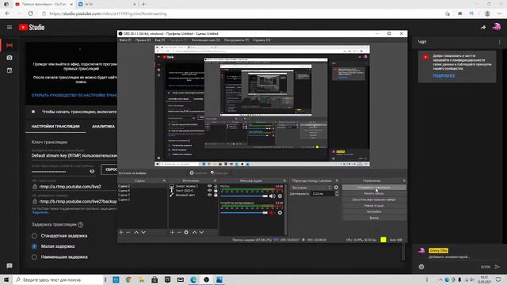The image size is (507, 285).
Task: Show hidden system tray icons chevron
Action: (440, 279)
